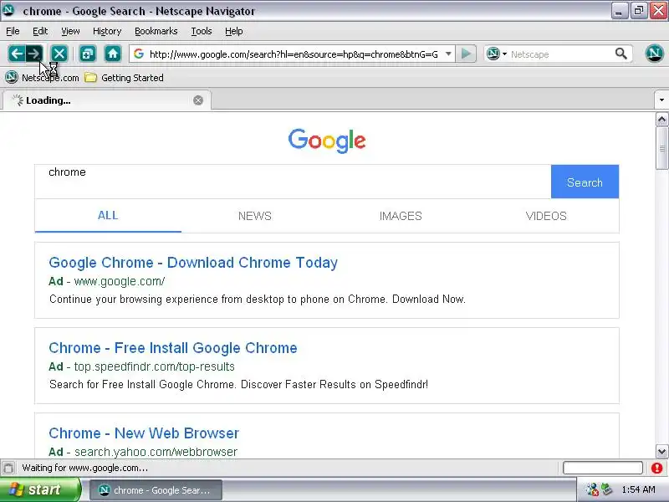
Task: Switch to the NEWS results tab
Action: coord(255,216)
